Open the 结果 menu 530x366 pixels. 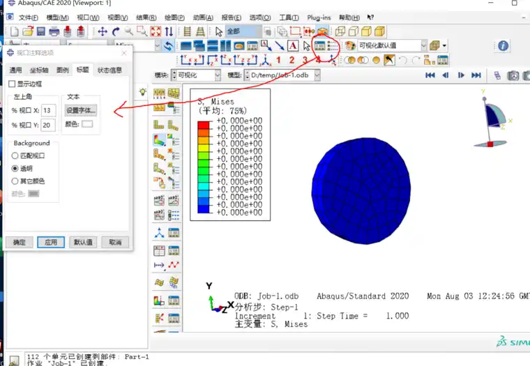pyautogui.click(x=146, y=17)
